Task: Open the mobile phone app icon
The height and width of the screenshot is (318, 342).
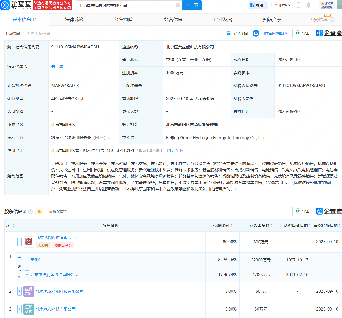Action: (299, 5)
